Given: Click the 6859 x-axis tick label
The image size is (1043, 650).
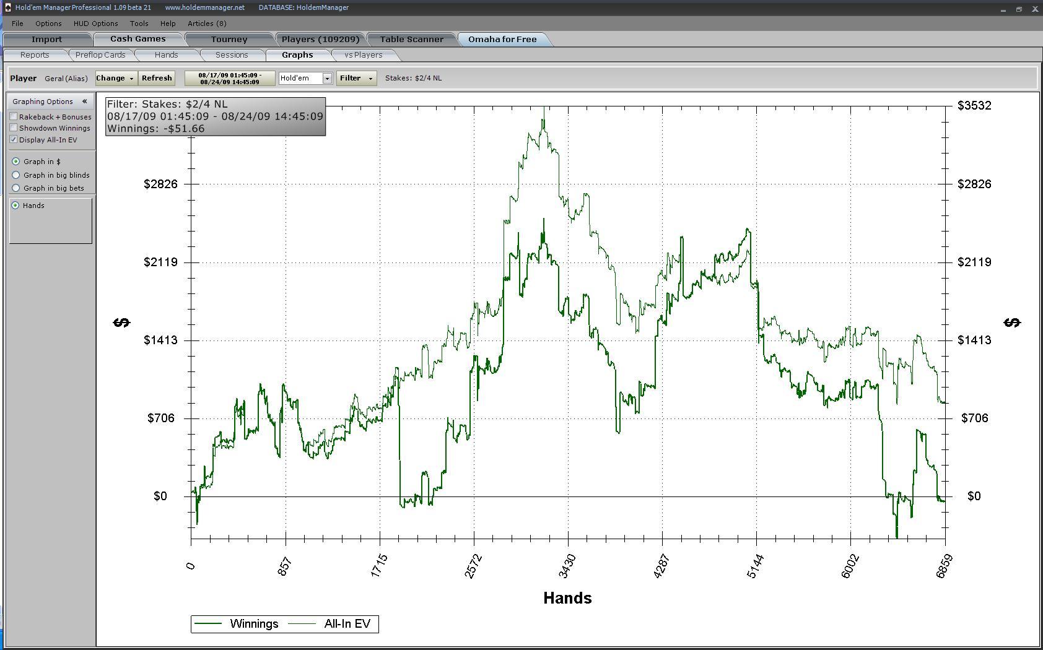Looking at the screenshot, I should tap(944, 566).
